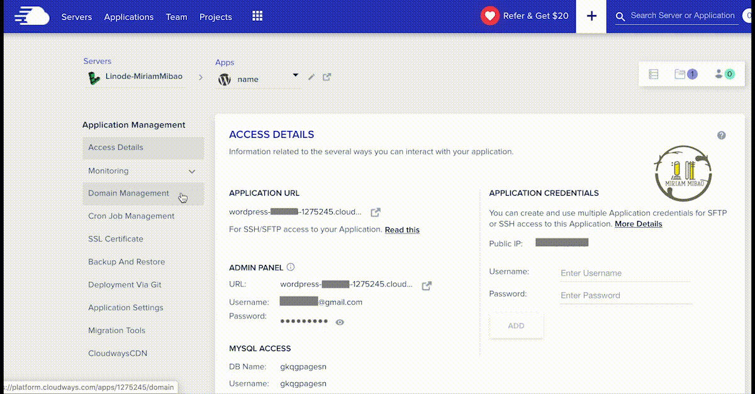Open app in new tab icon beside pencil
The width and height of the screenshot is (755, 394).
(x=327, y=77)
